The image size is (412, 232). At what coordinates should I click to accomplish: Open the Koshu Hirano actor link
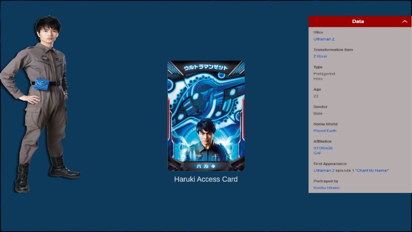(327, 188)
